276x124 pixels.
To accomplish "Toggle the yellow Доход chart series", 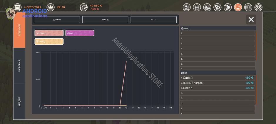I will (49, 41).
